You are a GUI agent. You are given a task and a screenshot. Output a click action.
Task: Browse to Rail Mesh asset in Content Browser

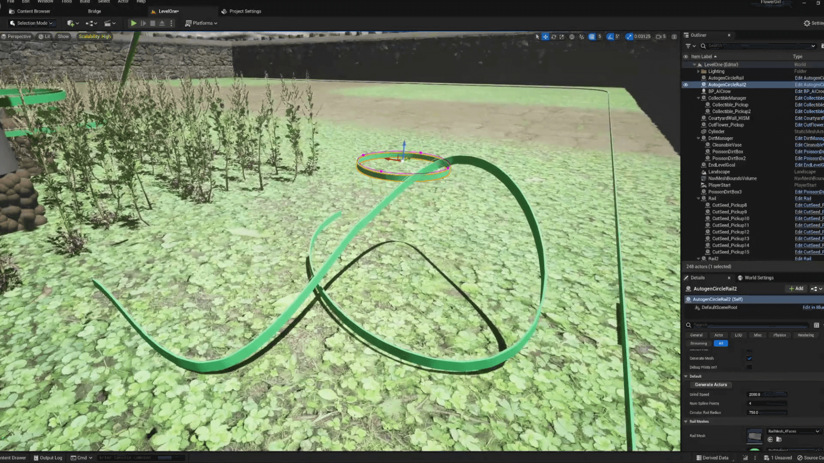779,439
